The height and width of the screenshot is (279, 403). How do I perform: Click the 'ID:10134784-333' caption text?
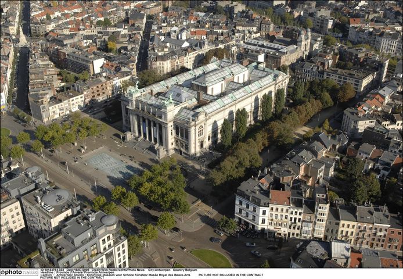(x=52, y=270)
